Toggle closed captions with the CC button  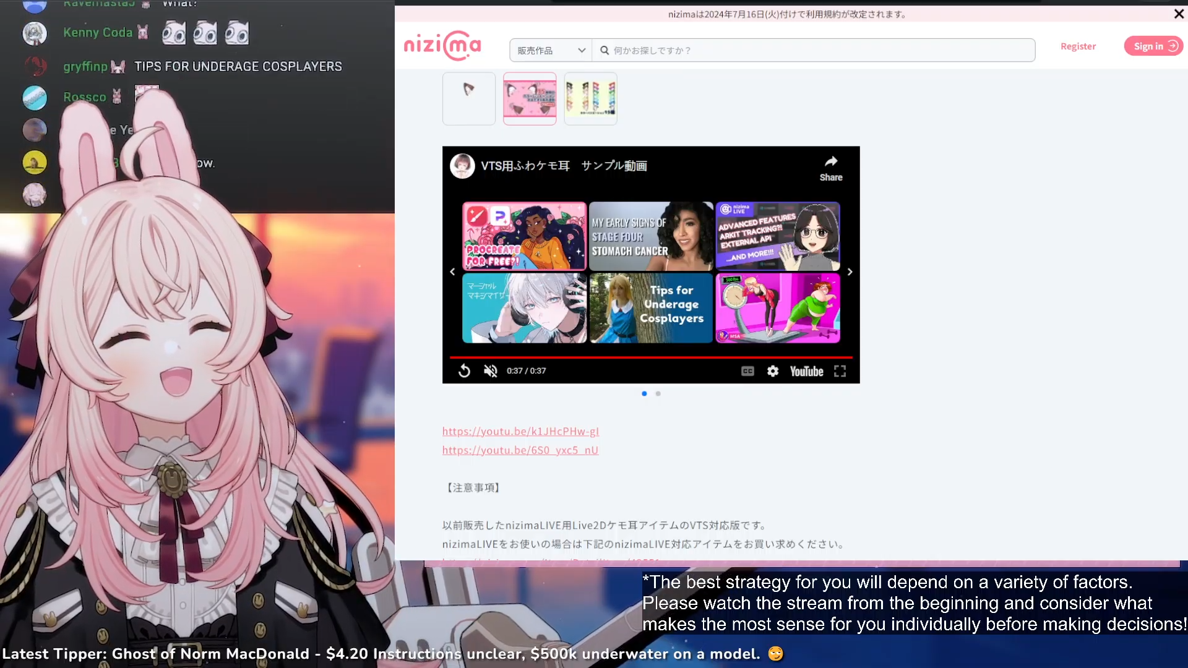point(747,371)
